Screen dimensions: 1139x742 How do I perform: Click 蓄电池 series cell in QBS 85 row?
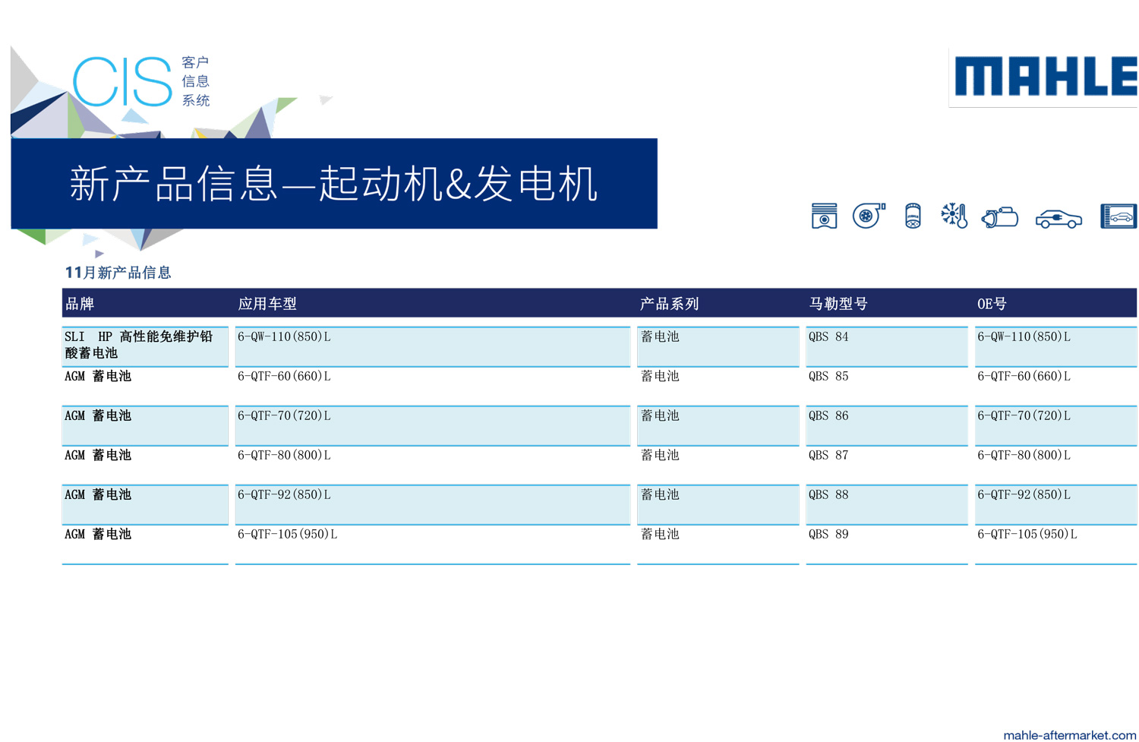pyautogui.click(x=718, y=386)
